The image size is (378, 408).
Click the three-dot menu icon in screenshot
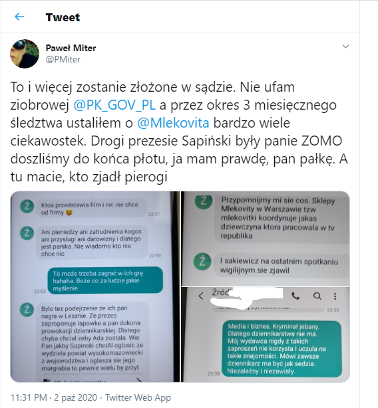pyautogui.click(x=335, y=296)
